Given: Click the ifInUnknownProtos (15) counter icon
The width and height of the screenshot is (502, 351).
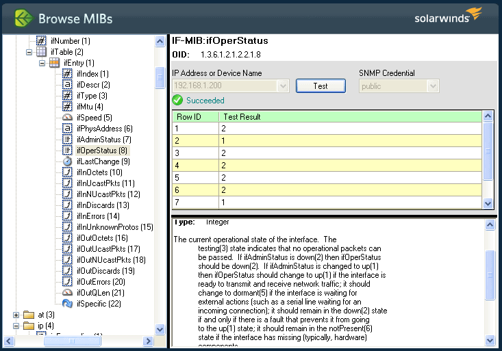Looking at the screenshot, I should tap(67, 227).
